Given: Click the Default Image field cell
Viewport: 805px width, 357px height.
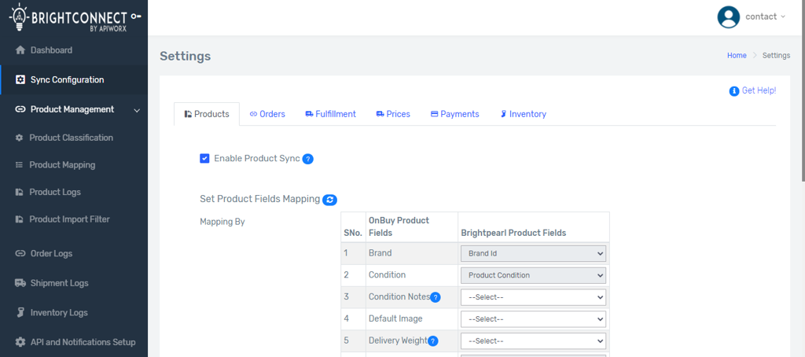Looking at the screenshot, I should coord(412,319).
